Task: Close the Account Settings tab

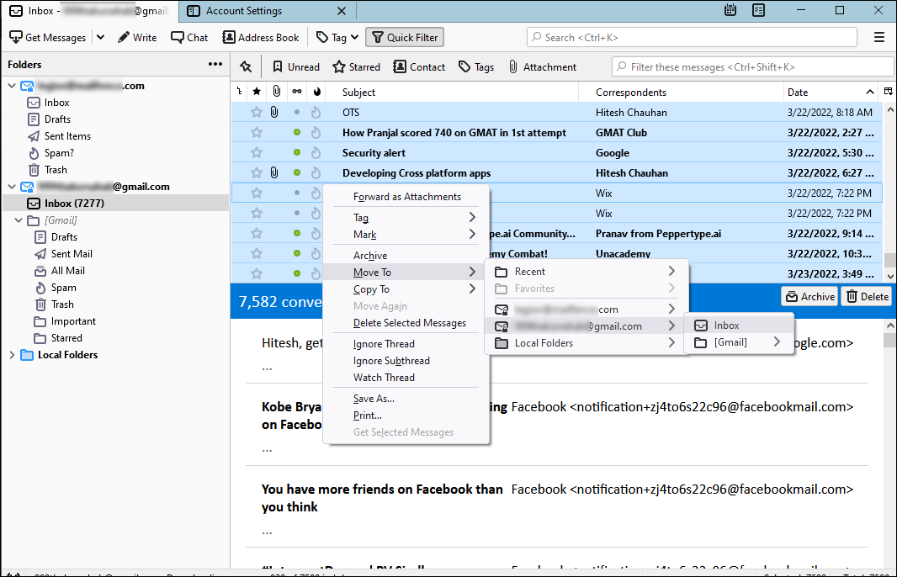Action: click(x=341, y=11)
